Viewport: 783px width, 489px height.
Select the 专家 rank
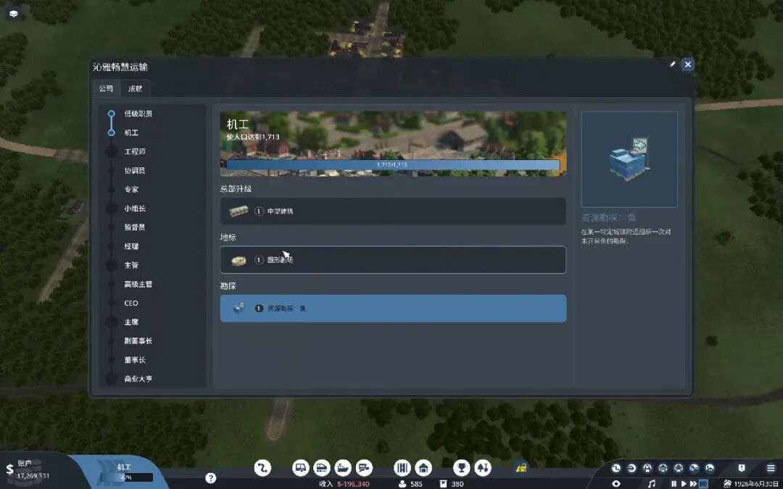(131, 189)
